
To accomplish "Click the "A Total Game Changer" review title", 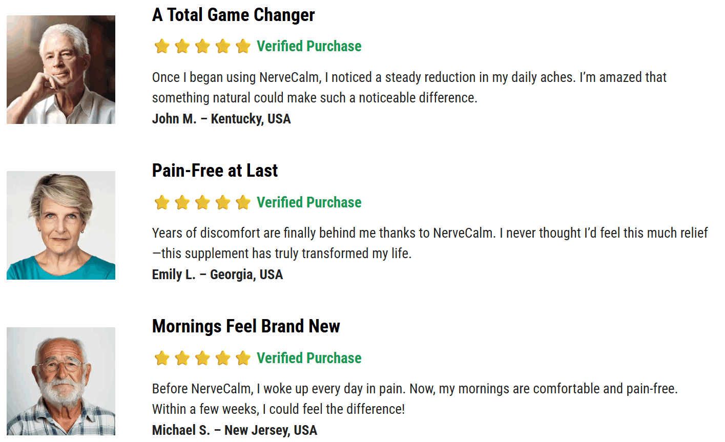I will [233, 15].
